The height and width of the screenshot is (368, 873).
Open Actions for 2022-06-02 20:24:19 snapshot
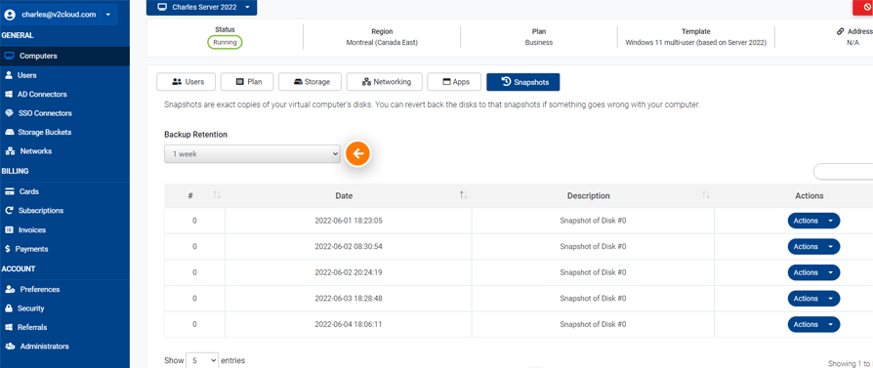click(813, 272)
